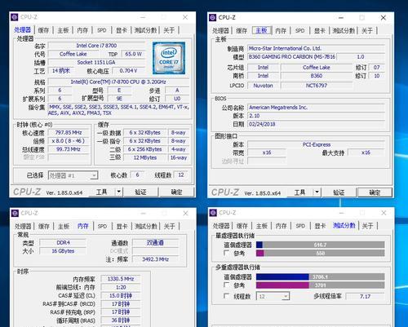Expand the 工具 arrow in mainboard window
The height and width of the screenshot is (327, 408).
pos(317,192)
